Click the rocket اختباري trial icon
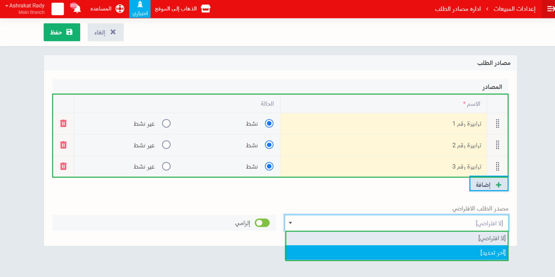The width and height of the screenshot is (555, 277). [x=140, y=9]
